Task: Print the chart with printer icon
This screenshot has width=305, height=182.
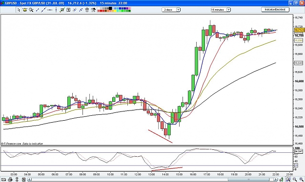Action: 10,180
